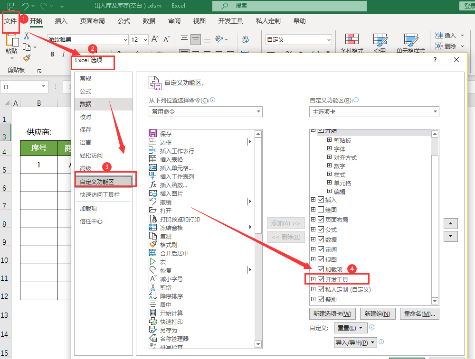Toggle the 加载项 checkbox in tab list
The height and width of the screenshot is (359, 475).
321,269
